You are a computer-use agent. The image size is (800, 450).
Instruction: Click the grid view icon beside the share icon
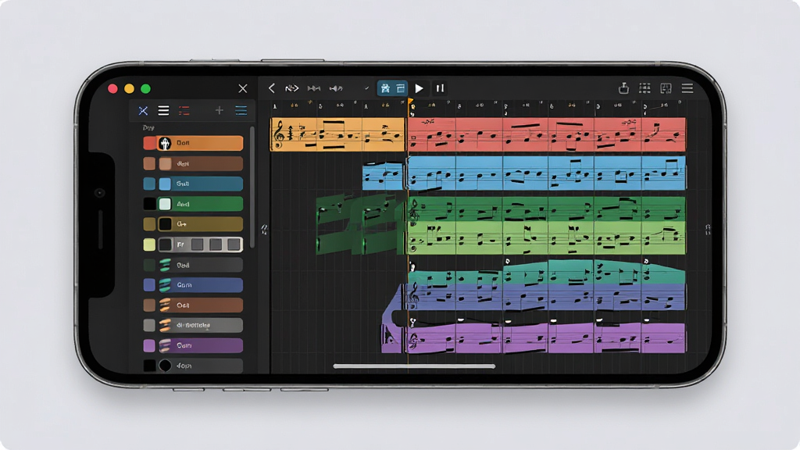[645, 88]
